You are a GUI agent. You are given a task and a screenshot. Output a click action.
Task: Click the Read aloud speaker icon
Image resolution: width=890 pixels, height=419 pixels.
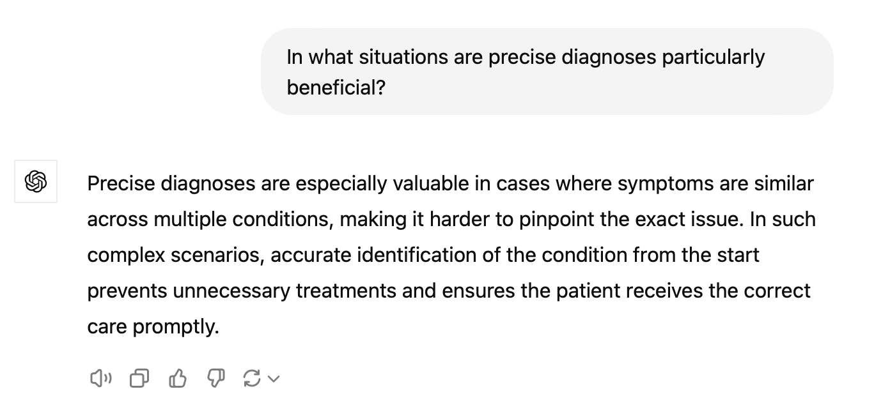pyautogui.click(x=100, y=379)
